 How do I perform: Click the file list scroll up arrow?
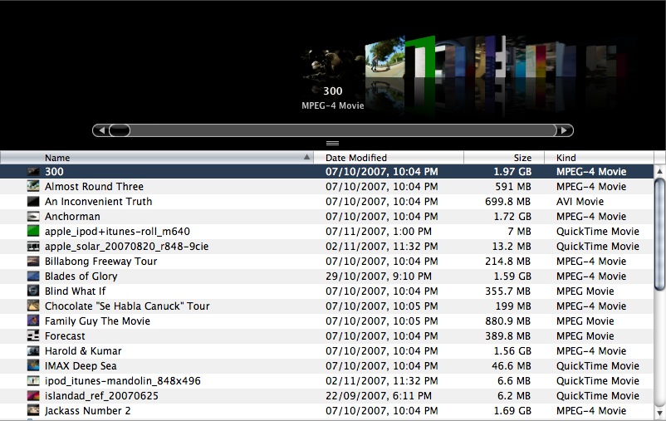[659, 171]
